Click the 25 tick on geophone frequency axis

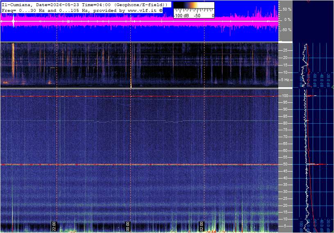tap(285, 50)
